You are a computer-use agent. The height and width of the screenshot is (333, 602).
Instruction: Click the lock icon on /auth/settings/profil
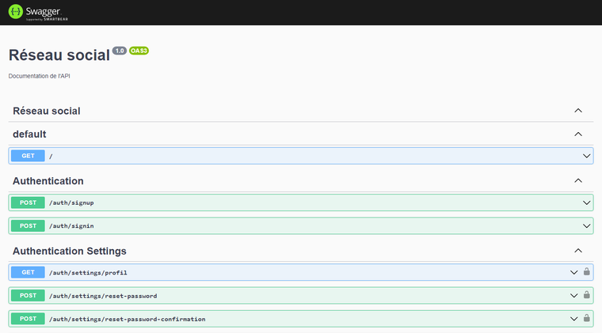(x=587, y=272)
